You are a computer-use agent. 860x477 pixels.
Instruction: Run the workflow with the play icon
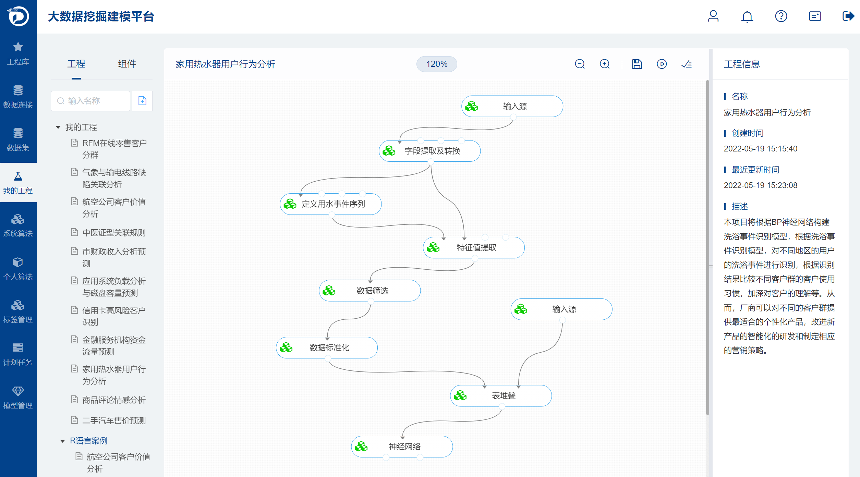(x=662, y=64)
